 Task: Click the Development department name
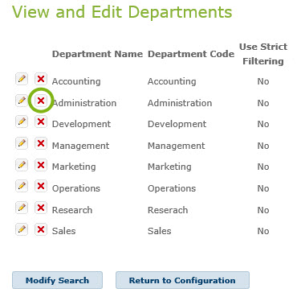81,124
